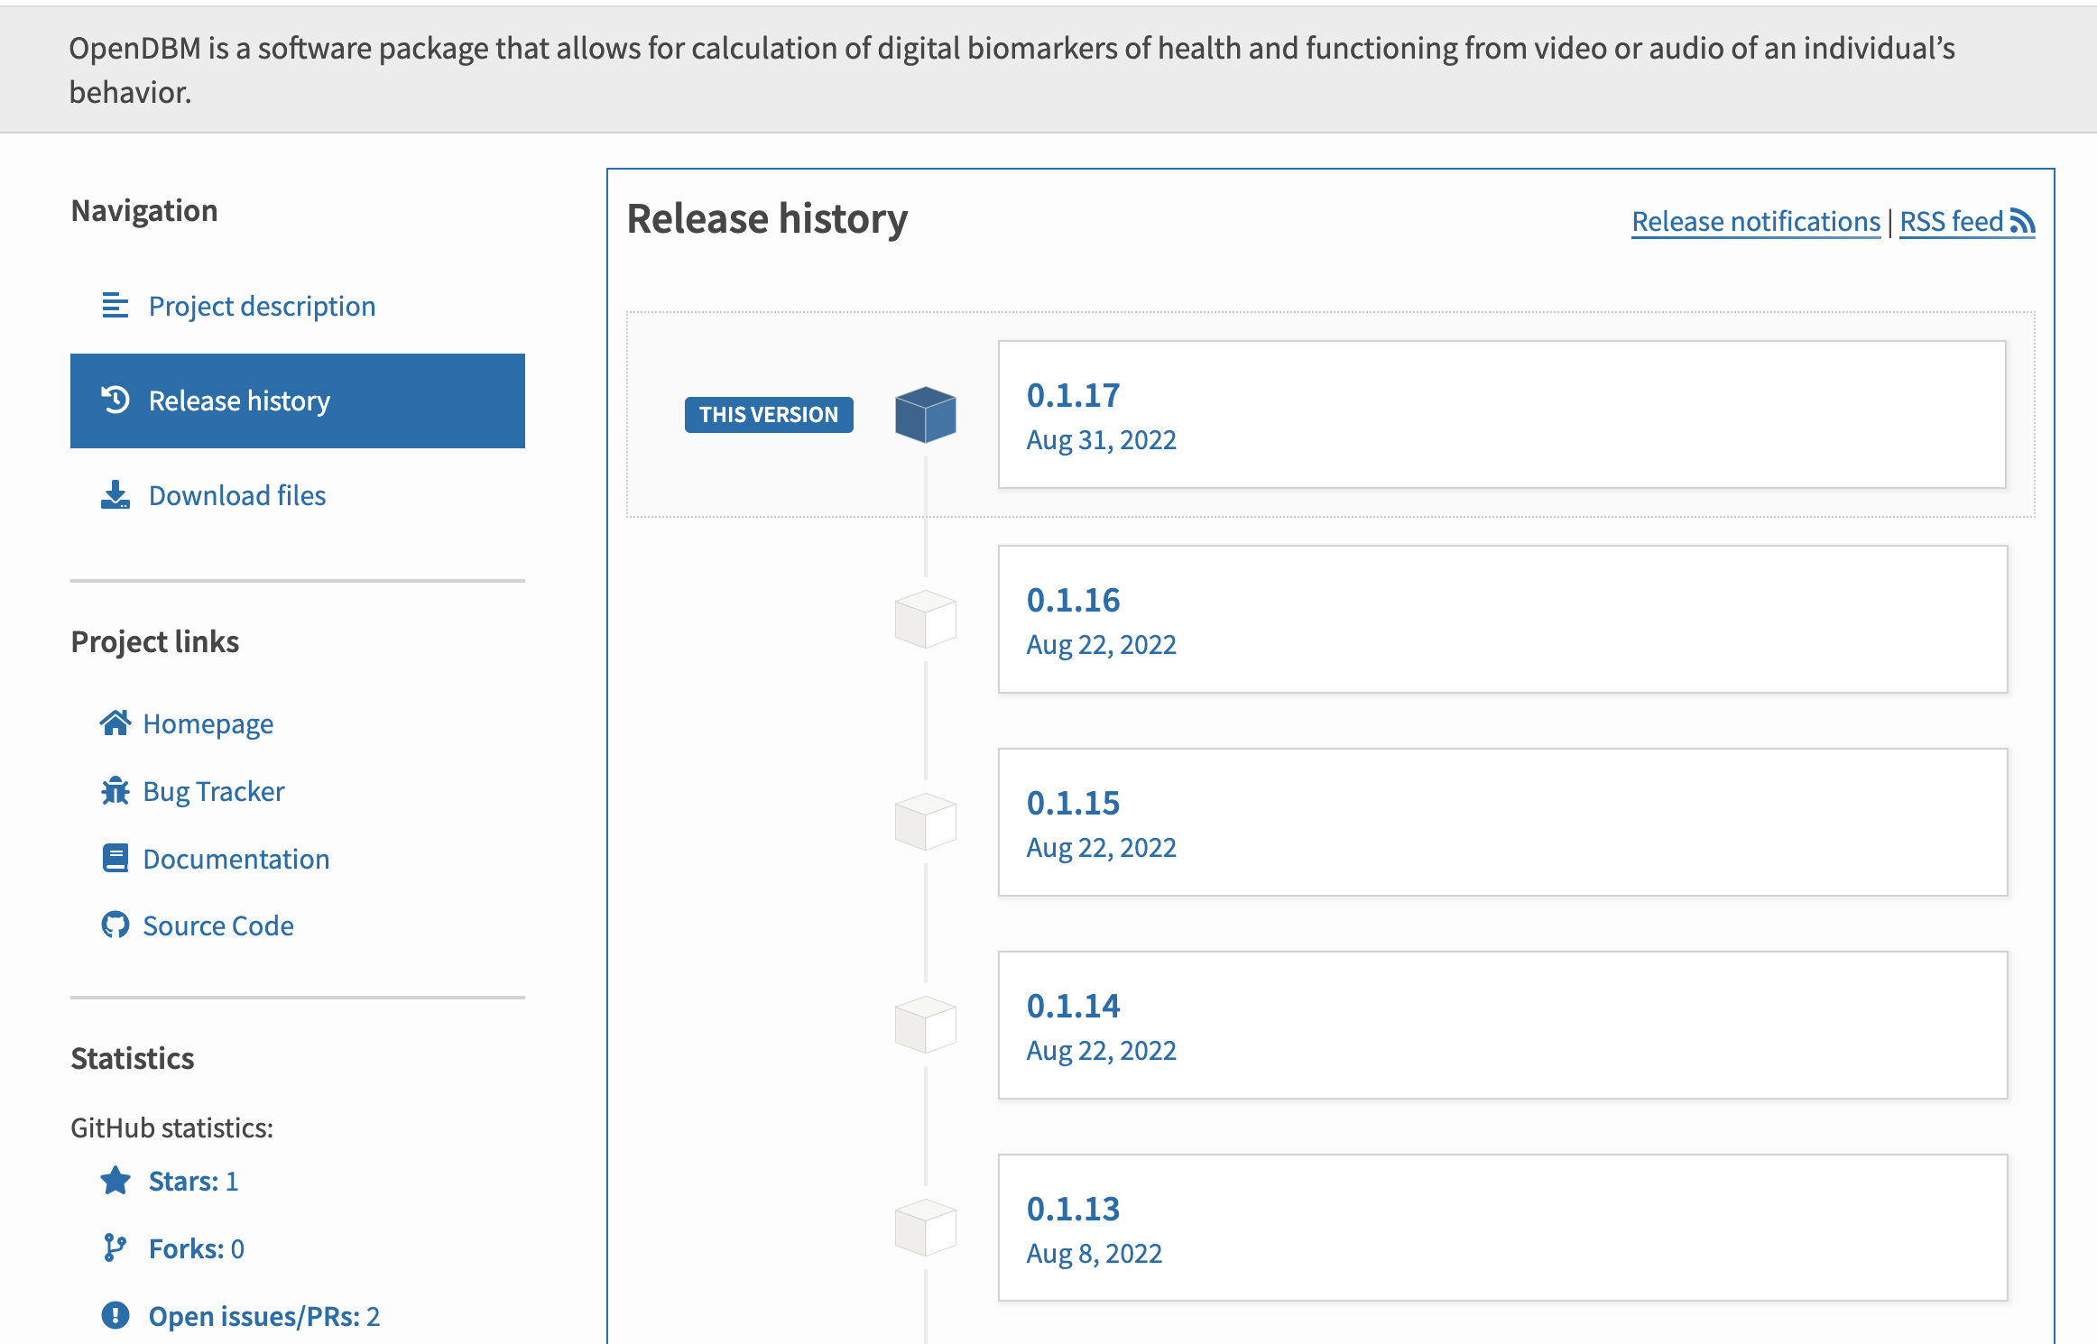Click the GitHub statistics label
The width and height of the screenshot is (2097, 1344).
point(171,1128)
